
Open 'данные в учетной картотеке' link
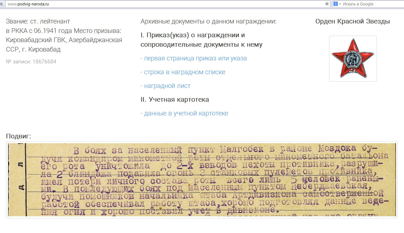tap(186, 114)
